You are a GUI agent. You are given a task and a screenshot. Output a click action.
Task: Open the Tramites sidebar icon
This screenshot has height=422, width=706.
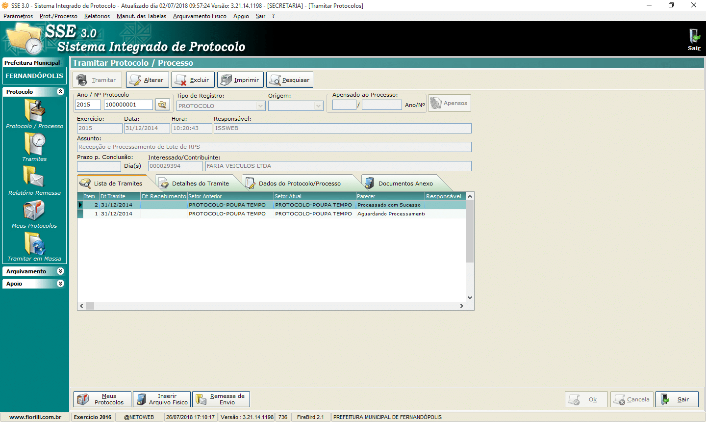(34, 144)
